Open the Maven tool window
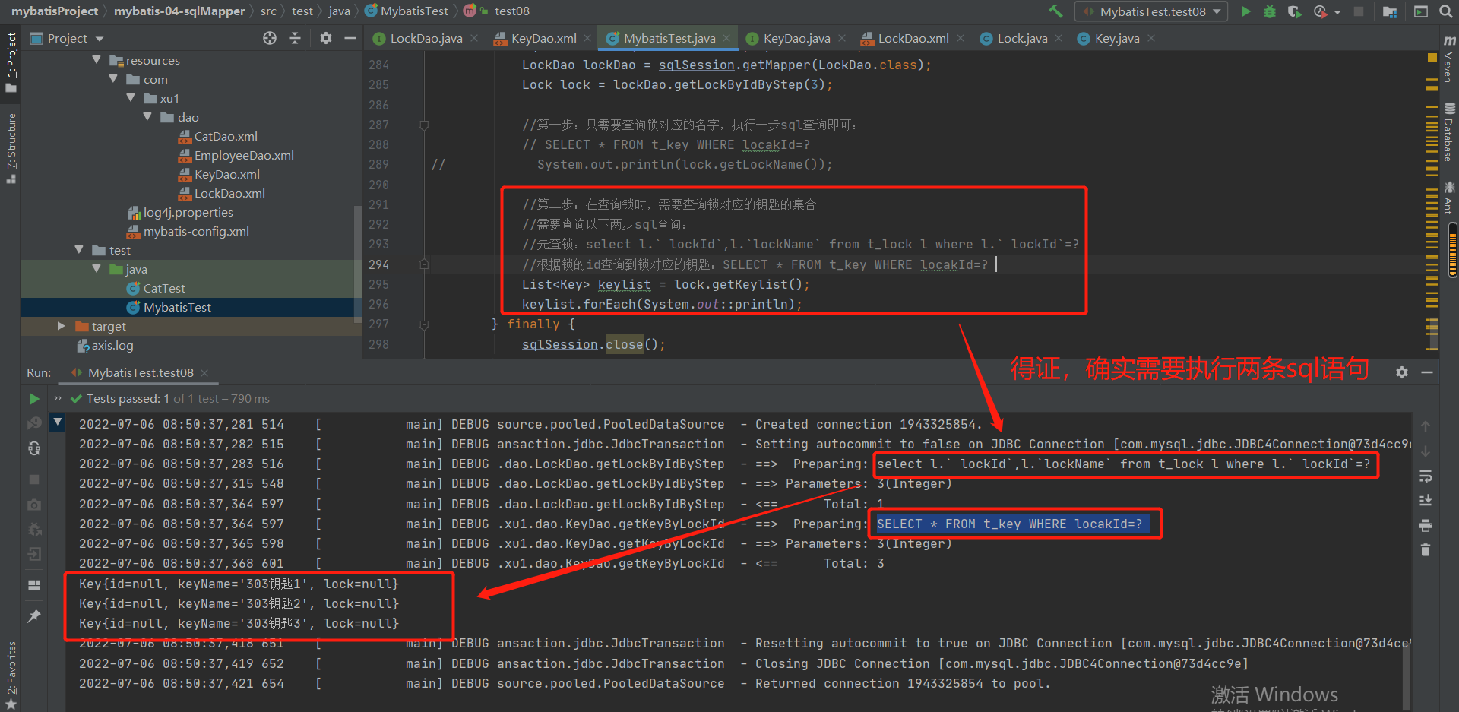This screenshot has height=712, width=1459. tap(1449, 58)
